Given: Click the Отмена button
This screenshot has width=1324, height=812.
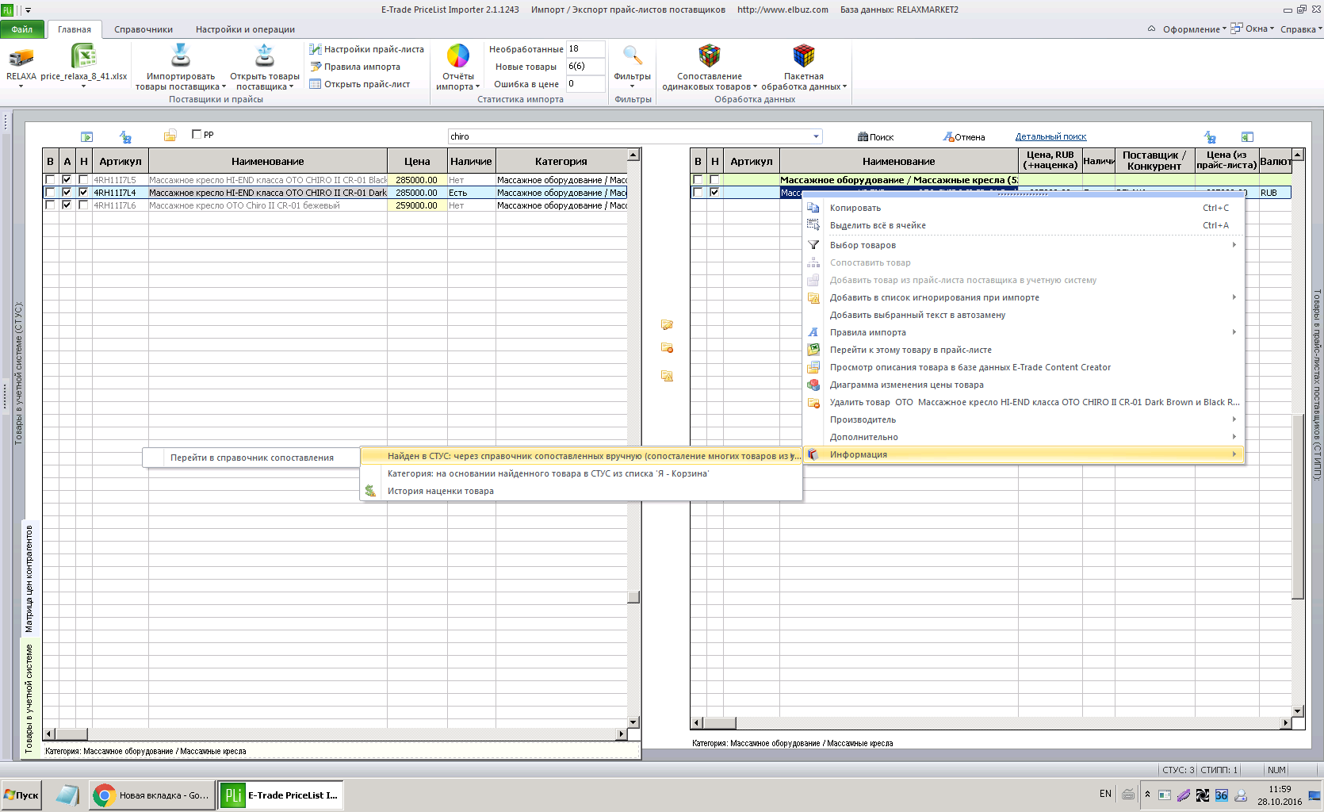Looking at the screenshot, I should [963, 136].
